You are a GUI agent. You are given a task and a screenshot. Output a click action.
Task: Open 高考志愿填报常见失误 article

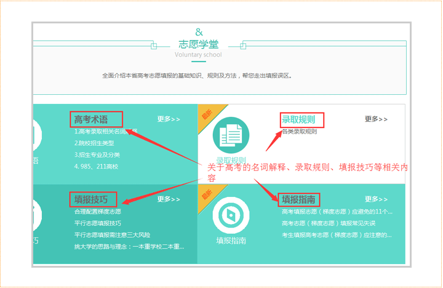coord(329,223)
